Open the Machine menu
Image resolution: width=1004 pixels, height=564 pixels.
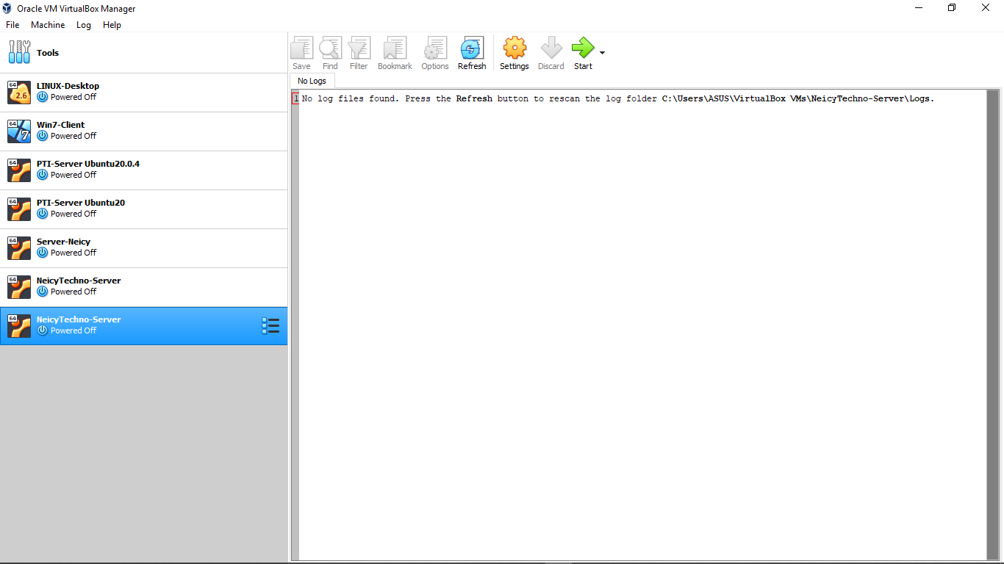48,25
